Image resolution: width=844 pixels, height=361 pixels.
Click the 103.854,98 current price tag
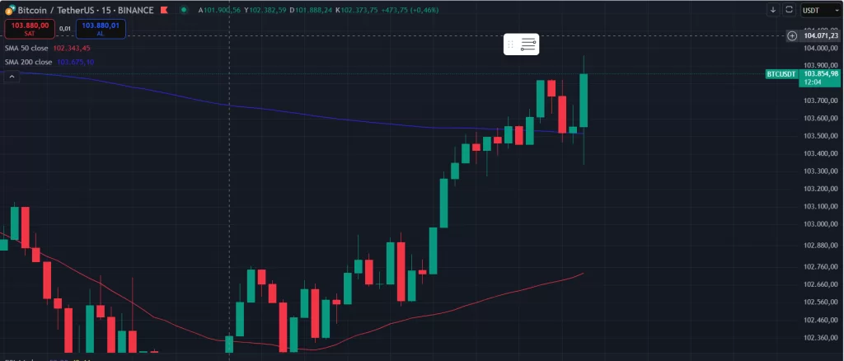click(x=821, y=74)
